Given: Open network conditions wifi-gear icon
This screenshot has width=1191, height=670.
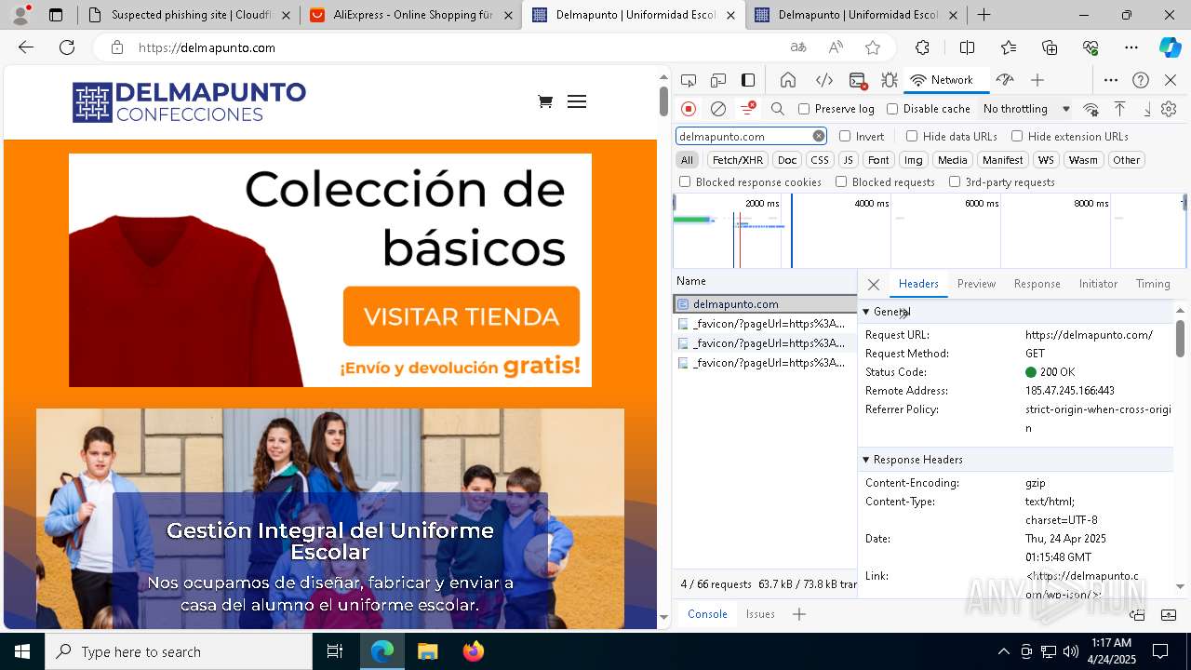Looking at the screenshot, I should coord(1091,109).
